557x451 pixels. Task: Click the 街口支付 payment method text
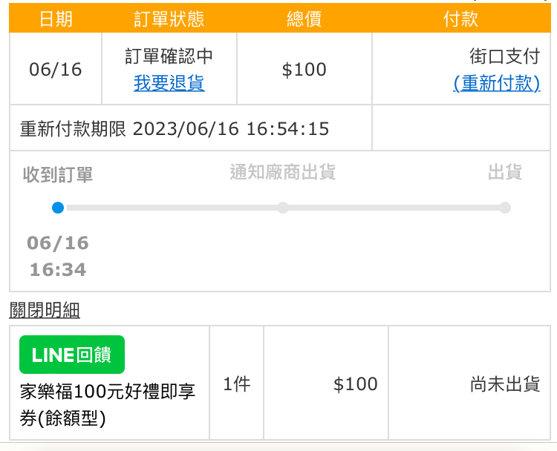click(504, 56)
